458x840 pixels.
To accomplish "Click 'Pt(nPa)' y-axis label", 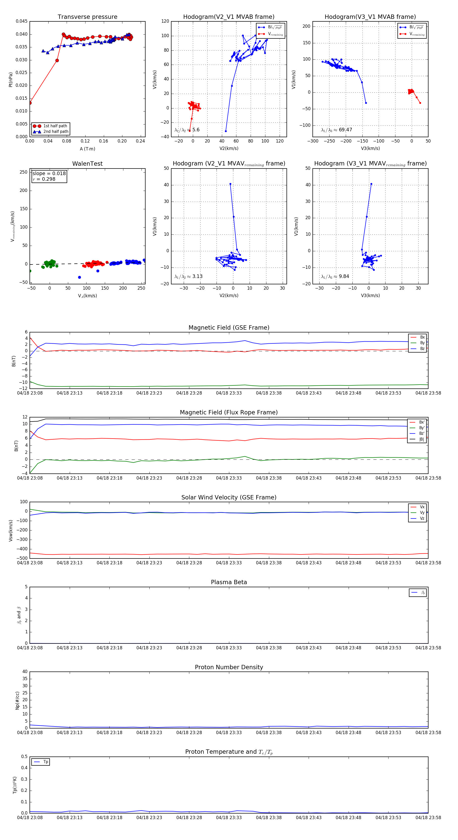I will pos(11,80).
